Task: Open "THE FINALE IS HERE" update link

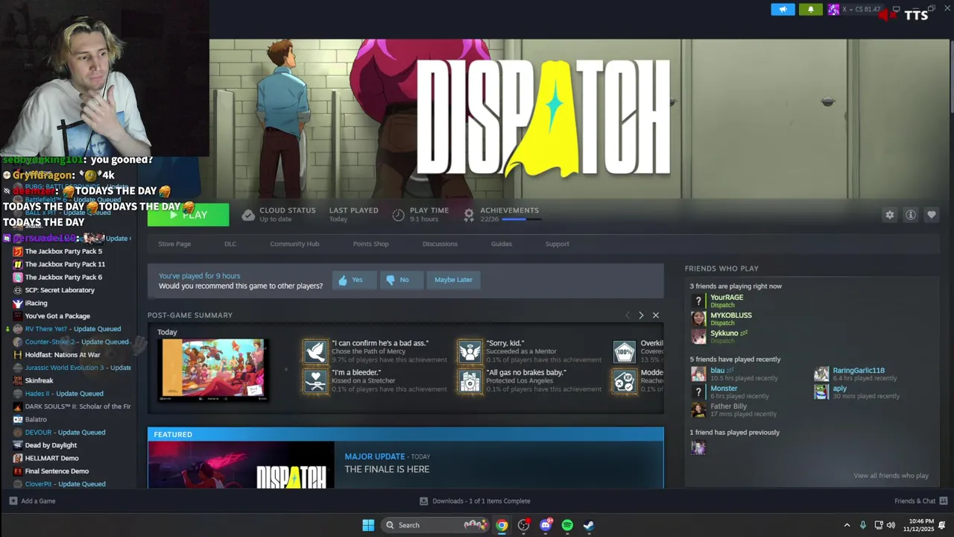Action: point(387,469)
